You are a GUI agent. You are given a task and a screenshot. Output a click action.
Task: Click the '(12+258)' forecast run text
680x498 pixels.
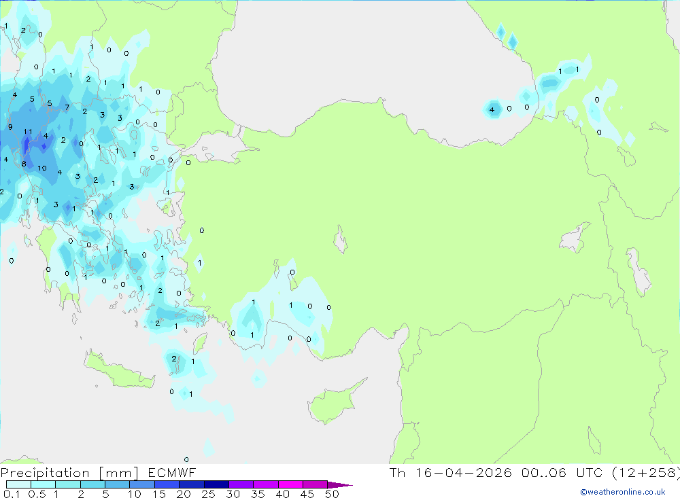(646, 473)
